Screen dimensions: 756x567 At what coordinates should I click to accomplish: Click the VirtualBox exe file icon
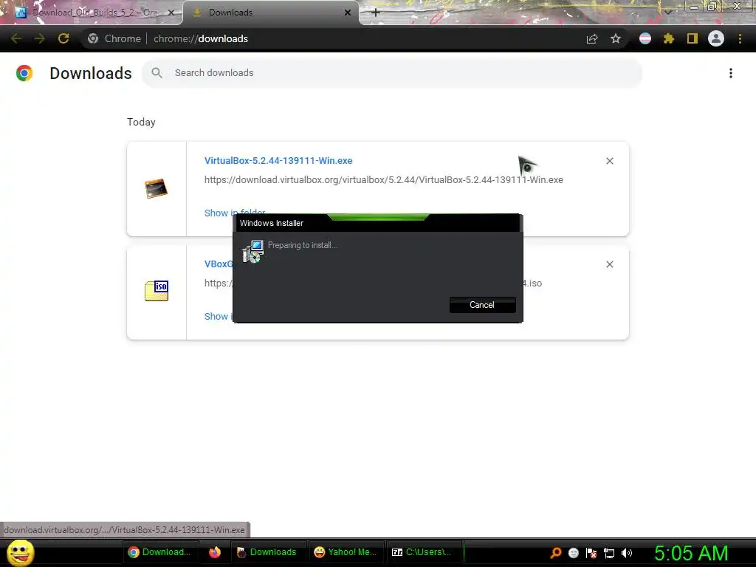click(157, 188)
